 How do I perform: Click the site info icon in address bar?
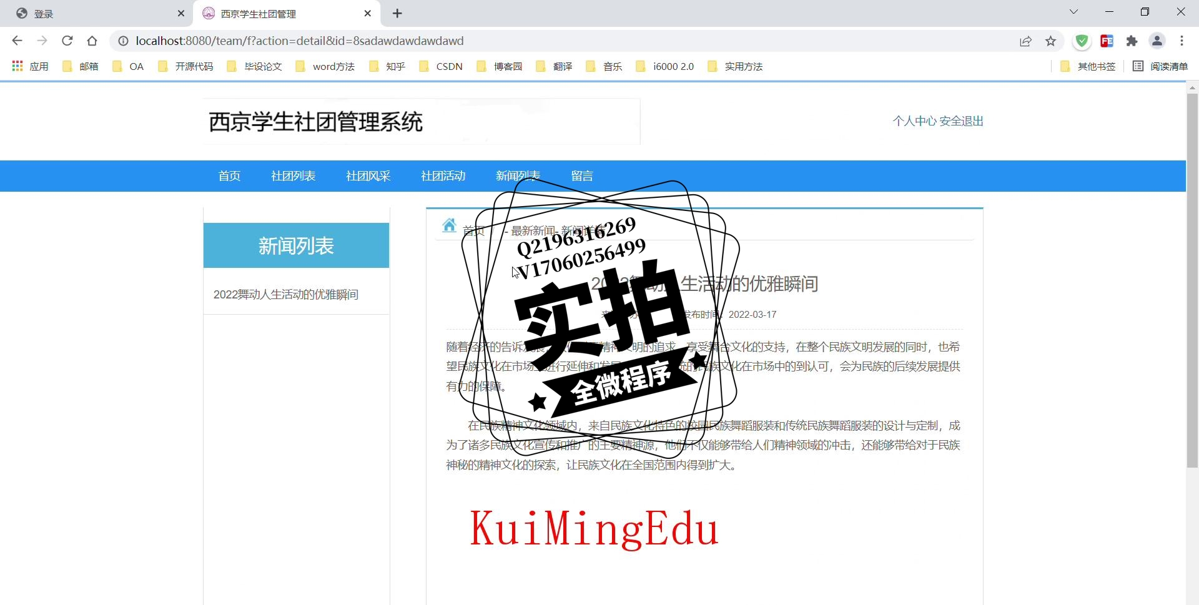tap(124, 41)
